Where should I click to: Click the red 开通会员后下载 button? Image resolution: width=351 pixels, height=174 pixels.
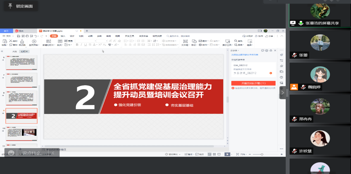pos(253,83)
